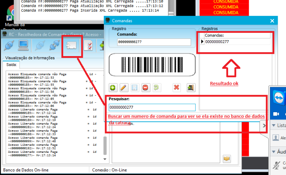Image resolution: width=286 pixels, height=175 pixels.
Task: Click the red minus delete icon
Action: pyautogui.click(x=146, y=88)
